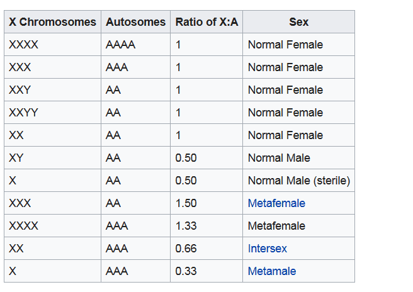Click the 0.33 ratio cell

click(x=186, y=271)
